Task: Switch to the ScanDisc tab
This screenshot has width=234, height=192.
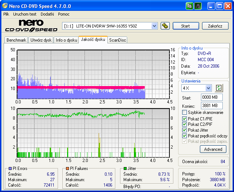Action: [x=118, y=40]
